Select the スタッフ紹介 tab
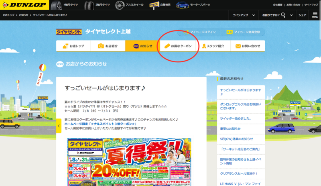Viewport: 321px width, 186px height. click(213, 46)
